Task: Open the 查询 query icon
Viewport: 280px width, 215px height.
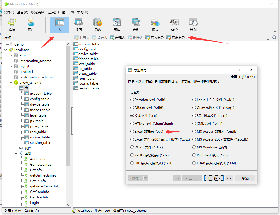Action: coord(136,25)
